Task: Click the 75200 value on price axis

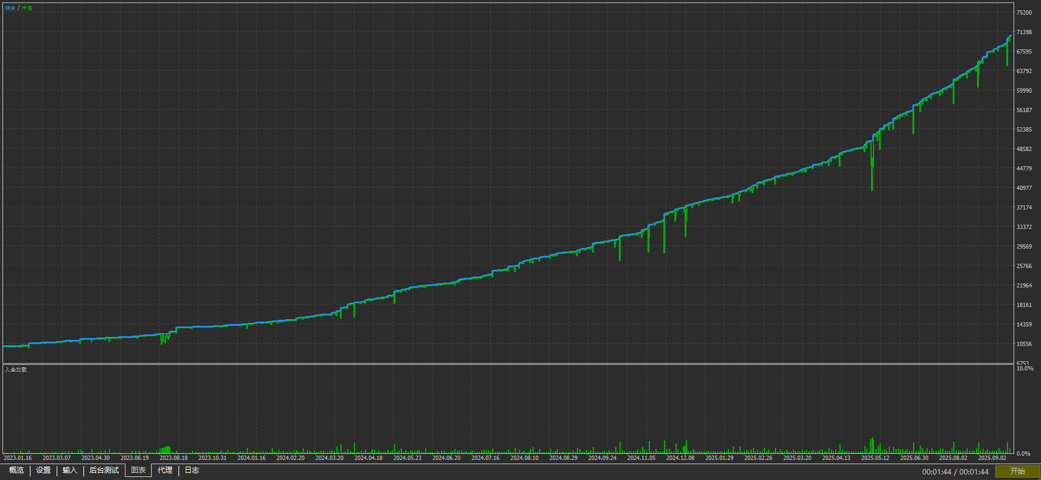Action: 1024,13
